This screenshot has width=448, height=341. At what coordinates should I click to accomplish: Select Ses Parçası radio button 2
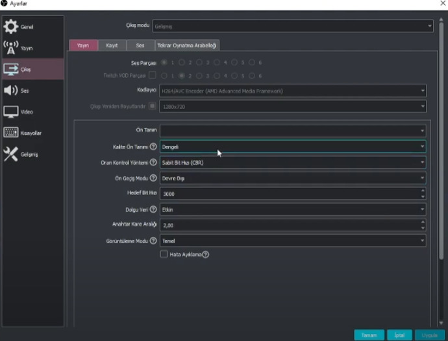pyautogui.click(x=182, y=62)
